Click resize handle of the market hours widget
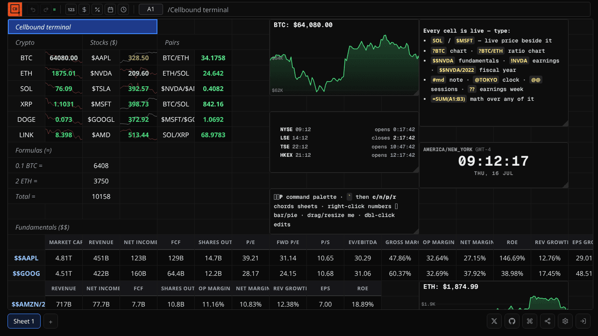 416,169
